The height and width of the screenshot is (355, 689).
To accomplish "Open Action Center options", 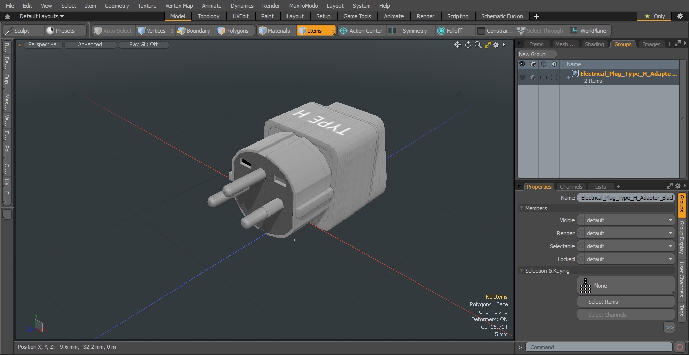I will [x=361, y=31].
